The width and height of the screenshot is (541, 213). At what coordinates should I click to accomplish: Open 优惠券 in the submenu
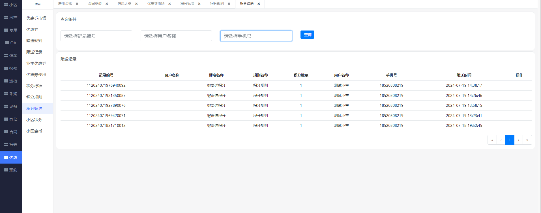38,29
